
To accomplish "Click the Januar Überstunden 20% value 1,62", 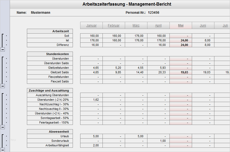I will 91,100.
